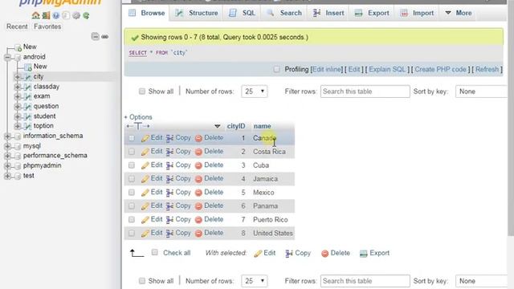Select checkbox for Costa Rica row
Image resolution: width=514 pixels, height=289 pixels.
pyautogui.click(x=132, y=152)
